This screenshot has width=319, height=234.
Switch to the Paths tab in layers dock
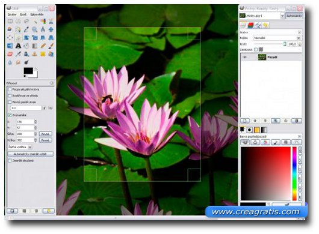coord(258,25)
